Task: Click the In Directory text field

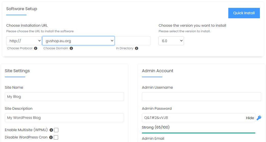Action: 133,41
